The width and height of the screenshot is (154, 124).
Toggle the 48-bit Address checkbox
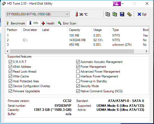10,67
